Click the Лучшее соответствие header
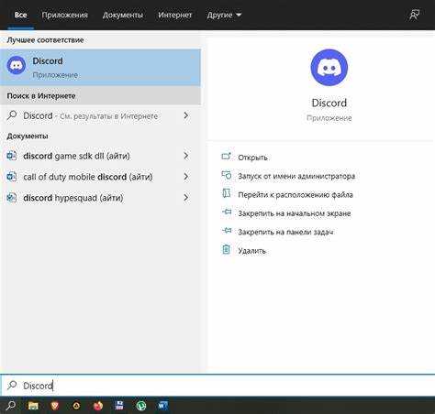Viewport: 435px width, 414px height. [45, 40]
